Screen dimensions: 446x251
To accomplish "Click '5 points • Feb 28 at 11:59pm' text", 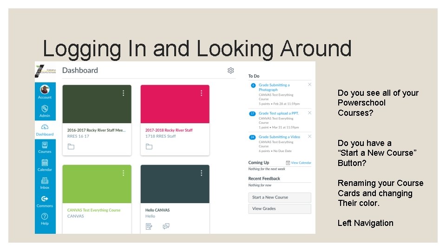I will point(279,104).
